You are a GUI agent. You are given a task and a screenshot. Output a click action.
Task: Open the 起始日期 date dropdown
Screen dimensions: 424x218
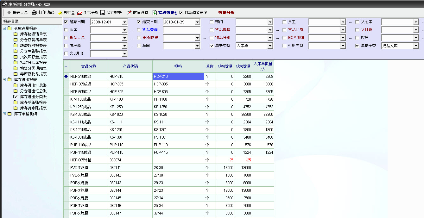124,22
